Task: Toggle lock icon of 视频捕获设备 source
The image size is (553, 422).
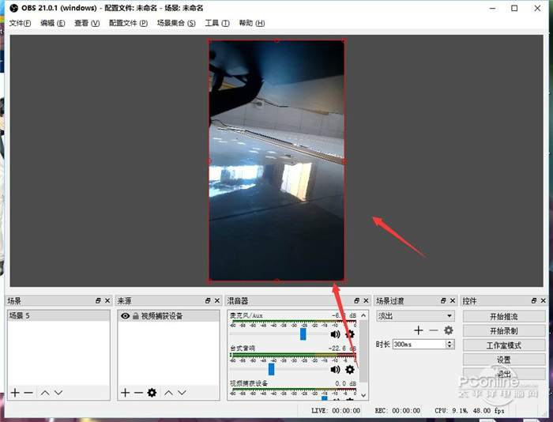Action: point(135,316)
